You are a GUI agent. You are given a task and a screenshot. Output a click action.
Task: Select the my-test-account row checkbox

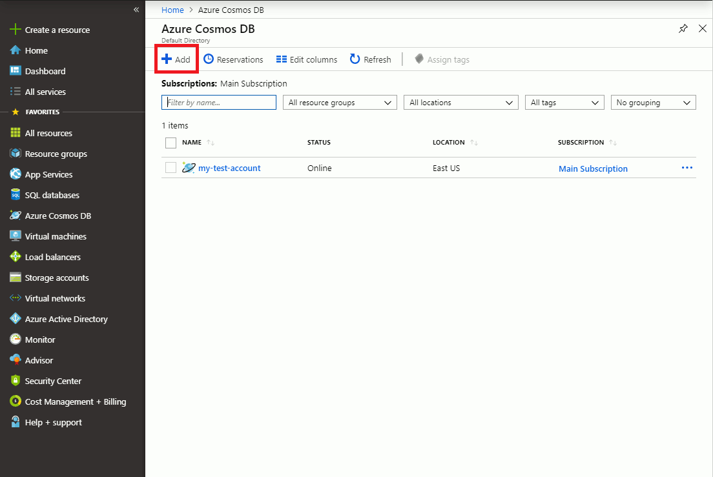[170, 168]
